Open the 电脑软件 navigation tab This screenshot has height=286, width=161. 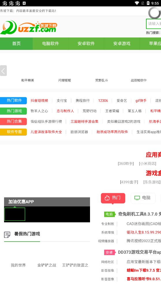(x=50, y=44)
